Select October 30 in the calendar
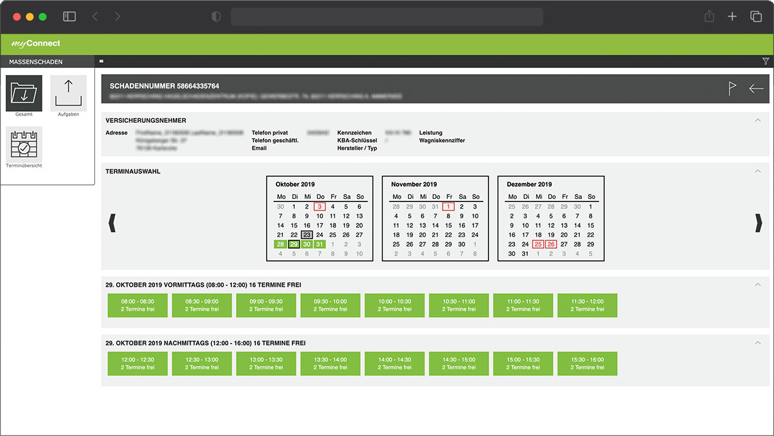774x436 pixels. [x=307, y=244]
